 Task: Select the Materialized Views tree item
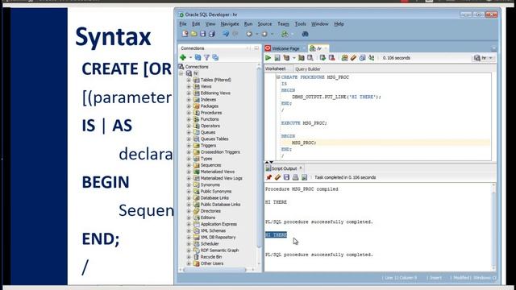218,172
